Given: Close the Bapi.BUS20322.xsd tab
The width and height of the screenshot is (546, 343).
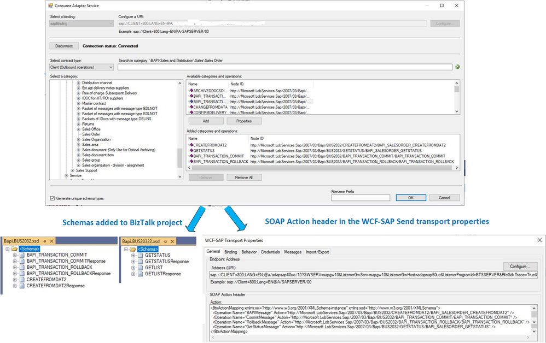Looking at the screenshot, I should (x=172, y=241).
